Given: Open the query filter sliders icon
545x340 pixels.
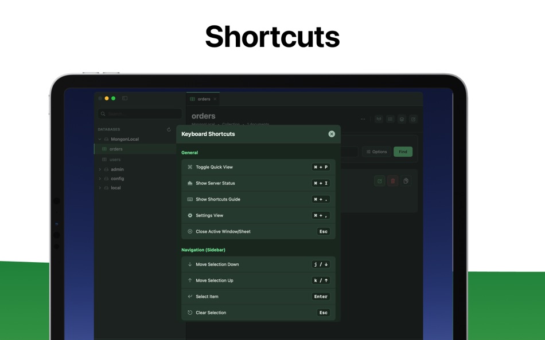Looking at the screenshot, I should coord(379,119).
